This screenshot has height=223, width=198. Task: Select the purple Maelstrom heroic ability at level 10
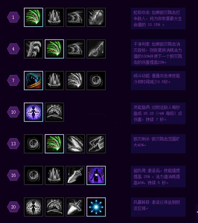33,112
